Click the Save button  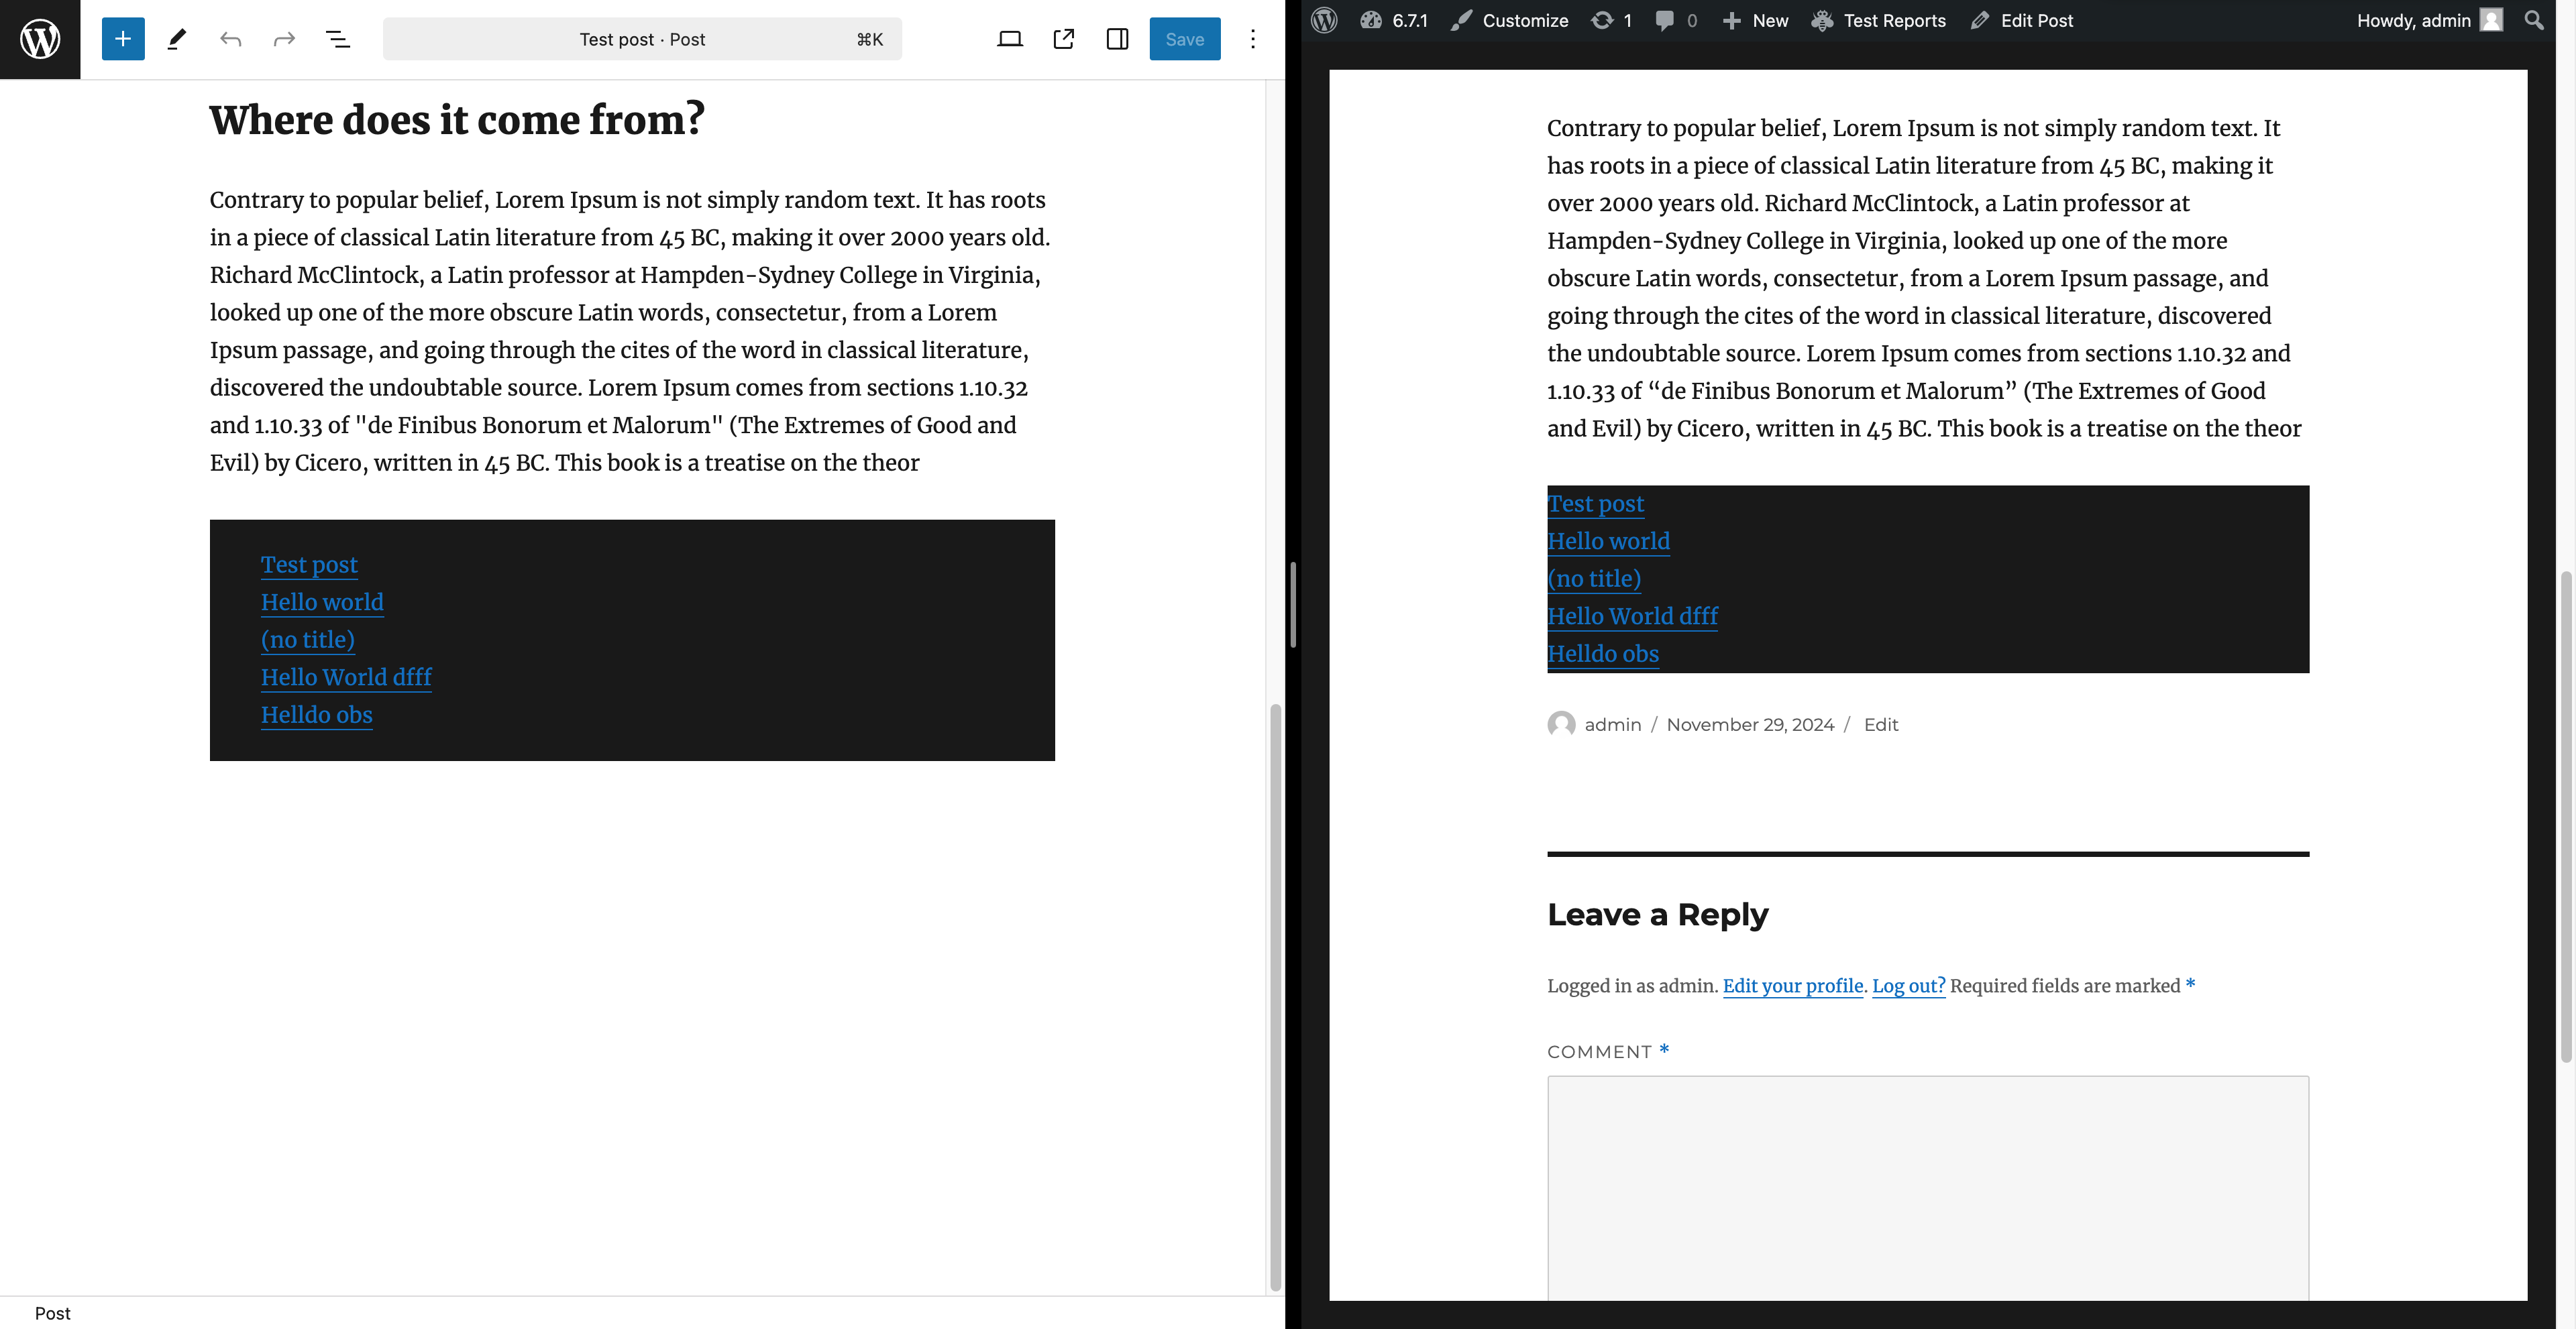click(1184, 39)
